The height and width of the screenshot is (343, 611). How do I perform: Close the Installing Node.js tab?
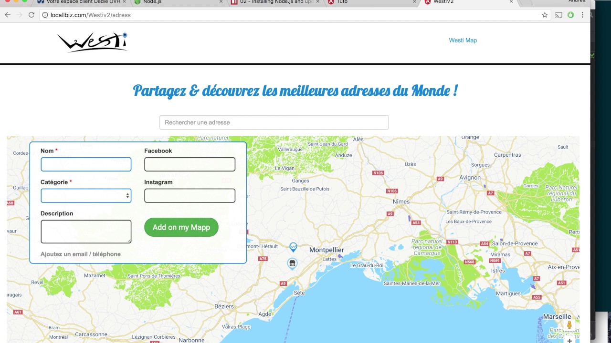(x=317, y=2)
